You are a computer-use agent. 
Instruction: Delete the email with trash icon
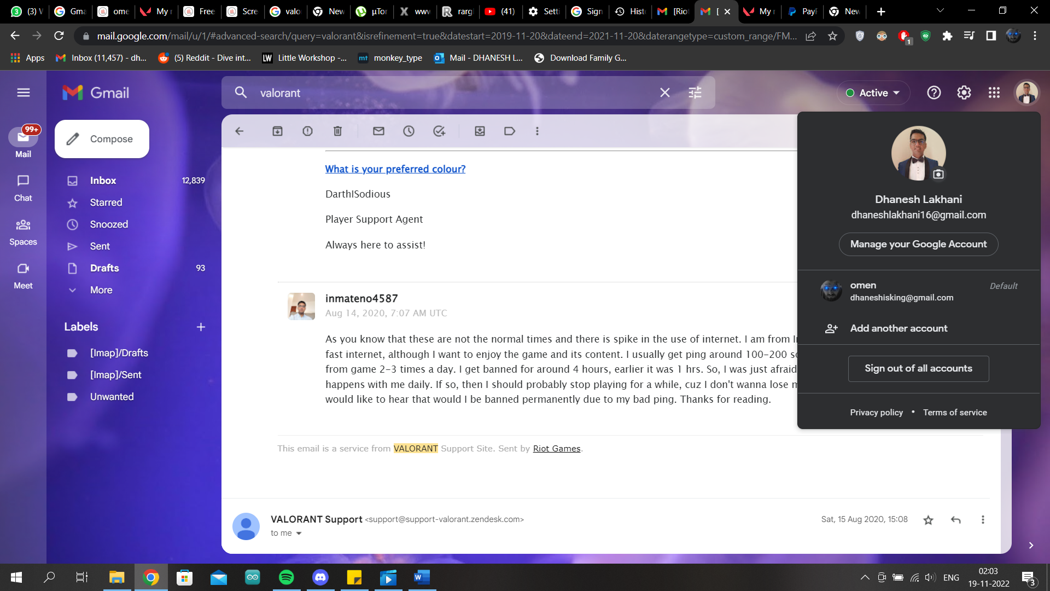point(338,131)
